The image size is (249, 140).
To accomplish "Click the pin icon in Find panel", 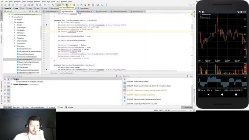I will (x=5, y=90).
